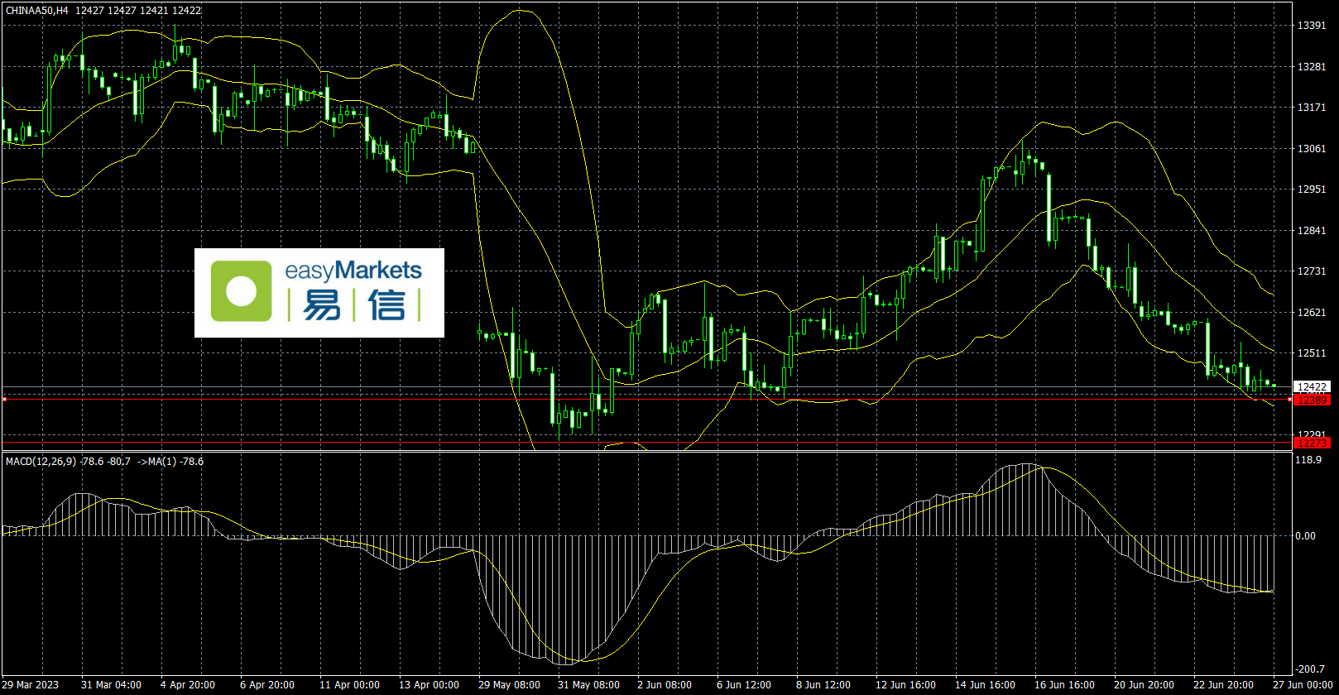Click the 11 Apr 00:00 time label

coord(349,685)
